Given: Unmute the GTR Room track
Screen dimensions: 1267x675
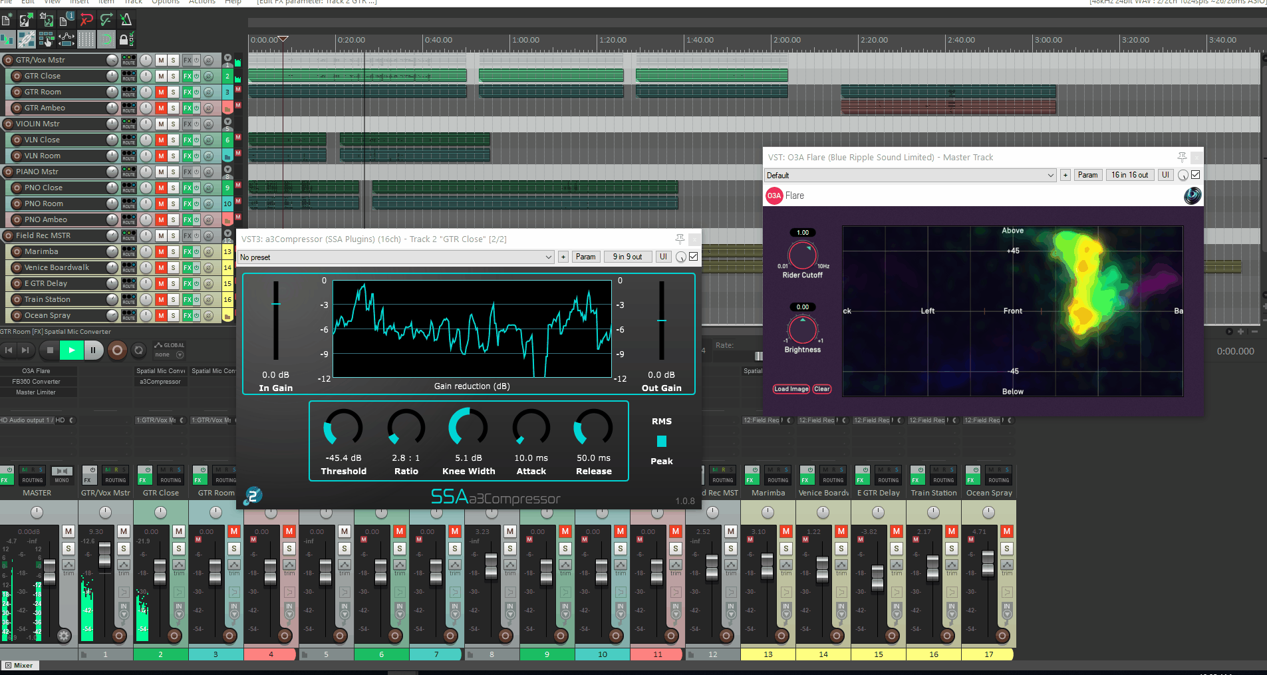Looking at the screenshot, I should (161, 92).
